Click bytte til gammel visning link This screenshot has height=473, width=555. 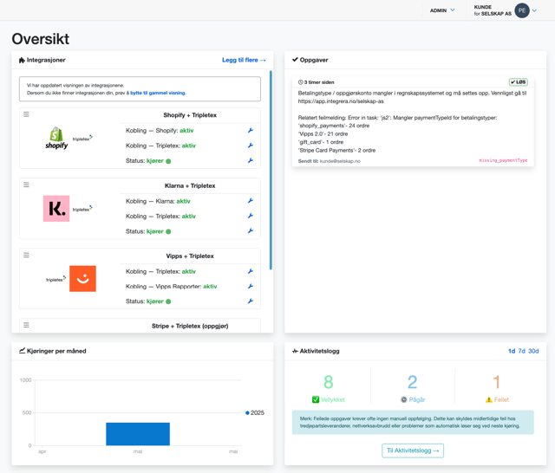coord(158,93)
